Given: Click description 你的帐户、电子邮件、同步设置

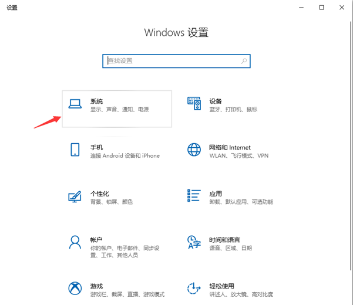Looking at the screenshot, I should (125, 252).
